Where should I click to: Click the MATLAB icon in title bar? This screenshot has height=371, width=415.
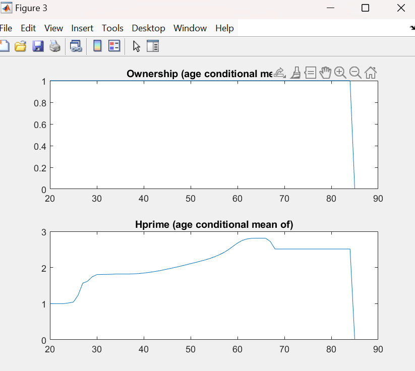tap(7, 8)
